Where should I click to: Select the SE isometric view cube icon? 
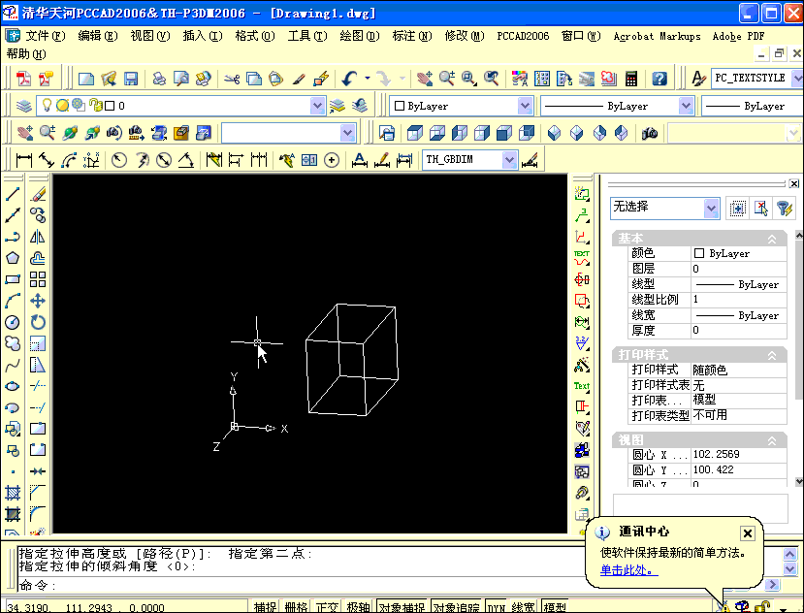pos(576,134)
